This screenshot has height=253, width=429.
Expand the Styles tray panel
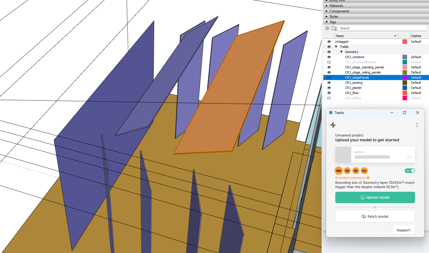tap(327, 17)
